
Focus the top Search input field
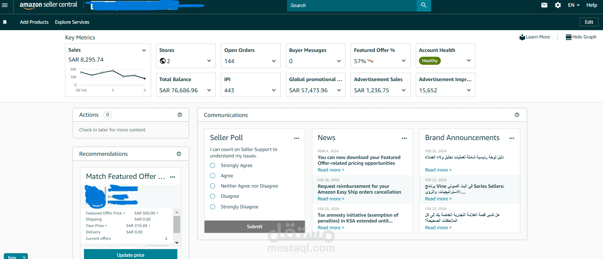pyautogui.click(x=352, y=5)
